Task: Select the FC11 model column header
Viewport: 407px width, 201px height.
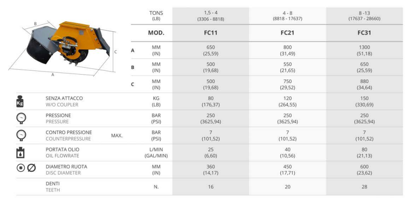Action: pyautogui.click(x=211, y=33)
